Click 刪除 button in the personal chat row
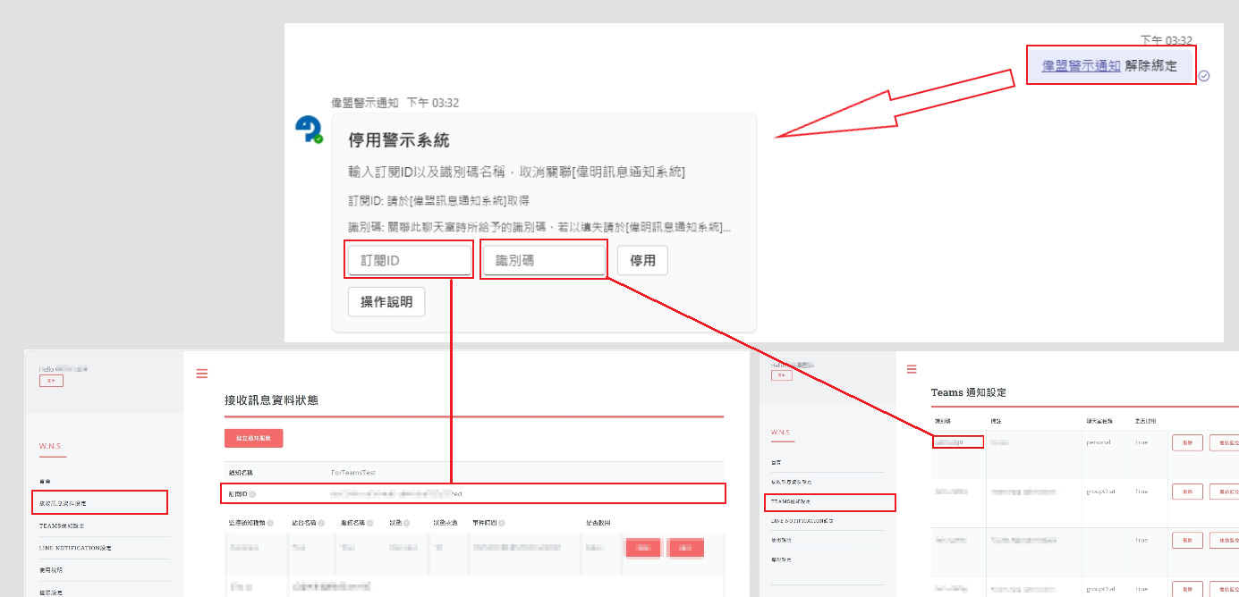Screen dimensions: 1239x597 1186,441
